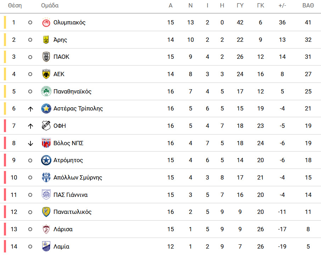Open the ΠΑΣ Γιάννινα team name
The height and width of the screenshot is (256, 321).
71,195
